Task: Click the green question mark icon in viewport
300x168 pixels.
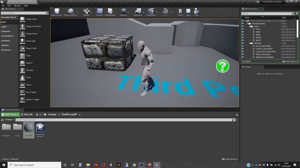Action: [x=223, y=66]
